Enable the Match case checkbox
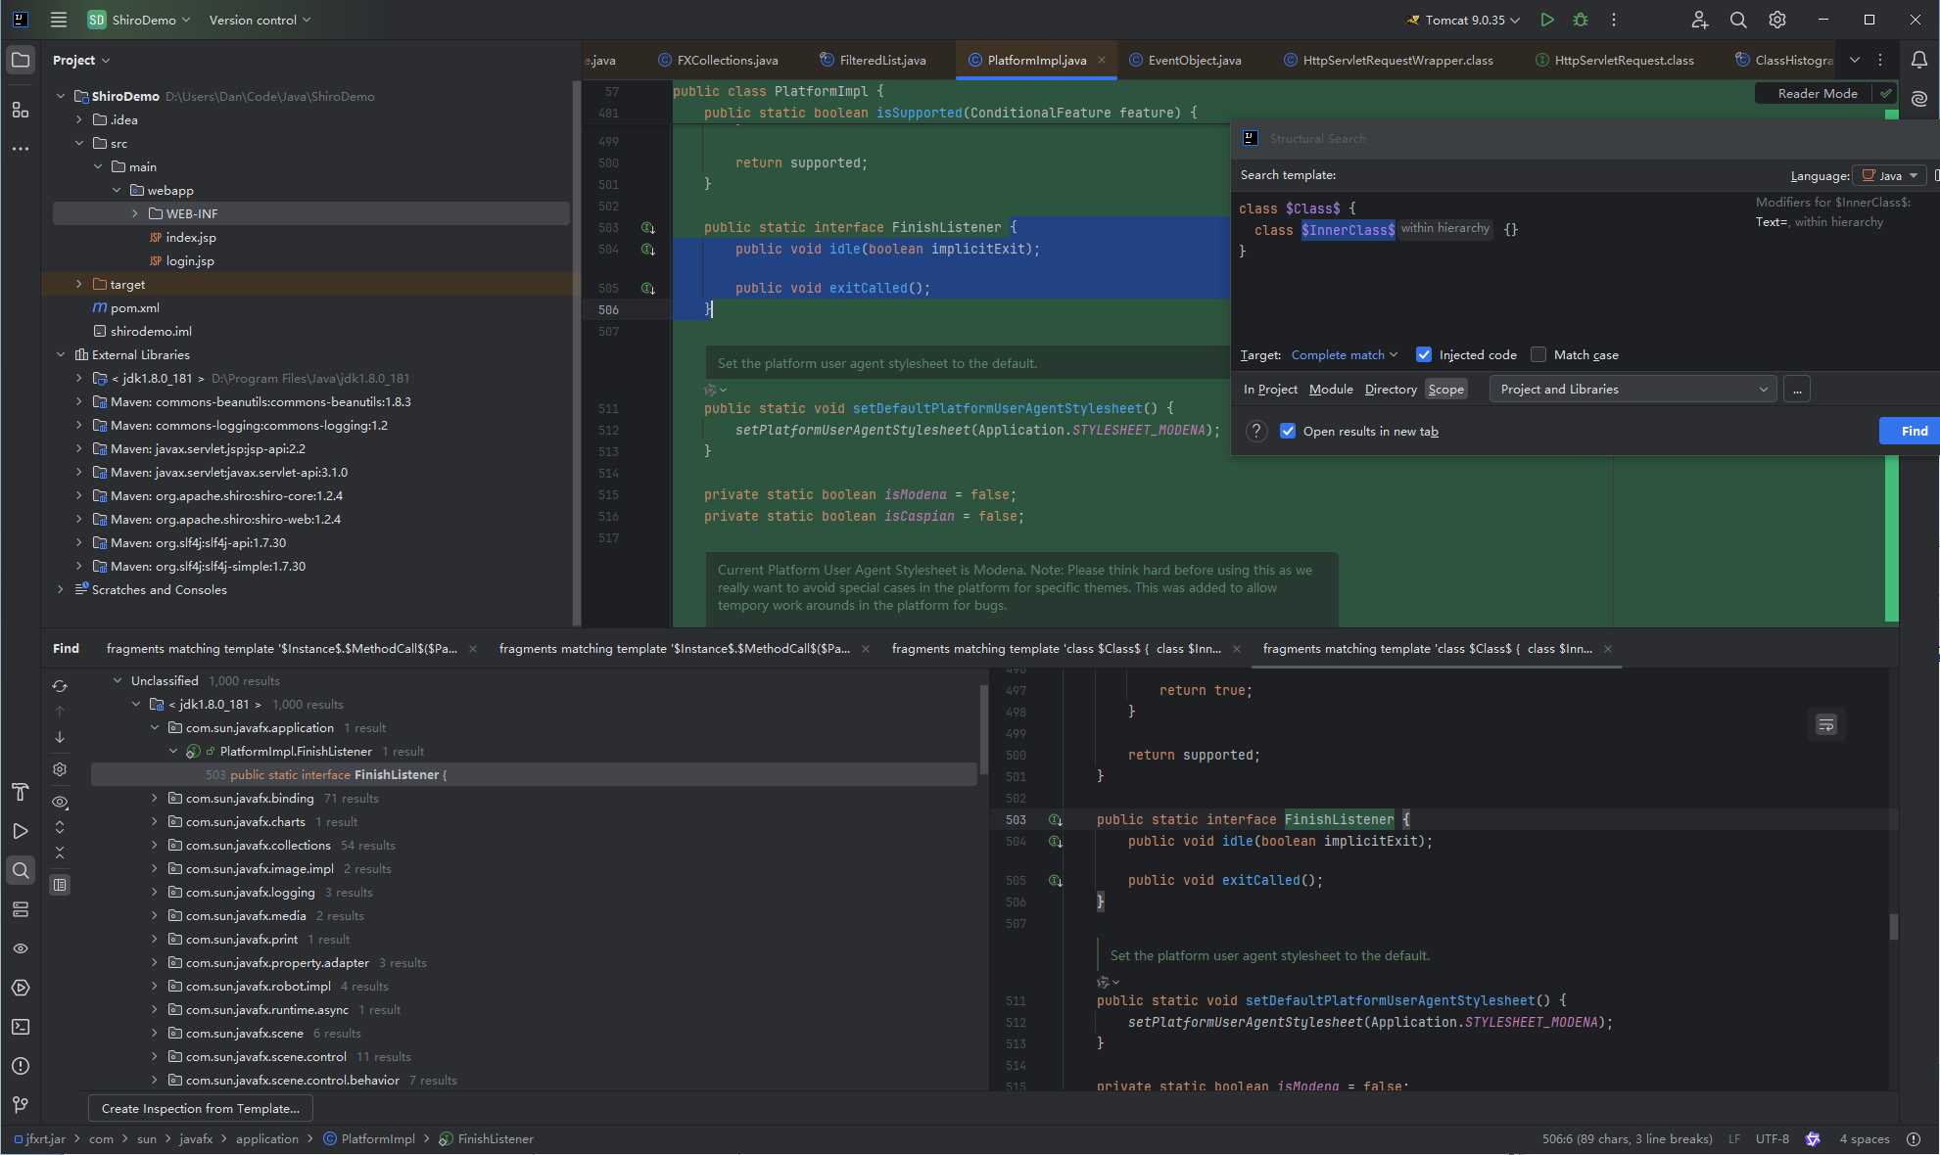The width and height of the screenshot is (1940, 1155). pos(1538,354)
